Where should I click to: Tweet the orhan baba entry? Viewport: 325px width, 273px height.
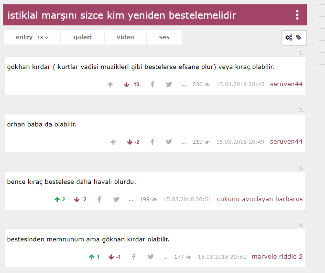169,142
